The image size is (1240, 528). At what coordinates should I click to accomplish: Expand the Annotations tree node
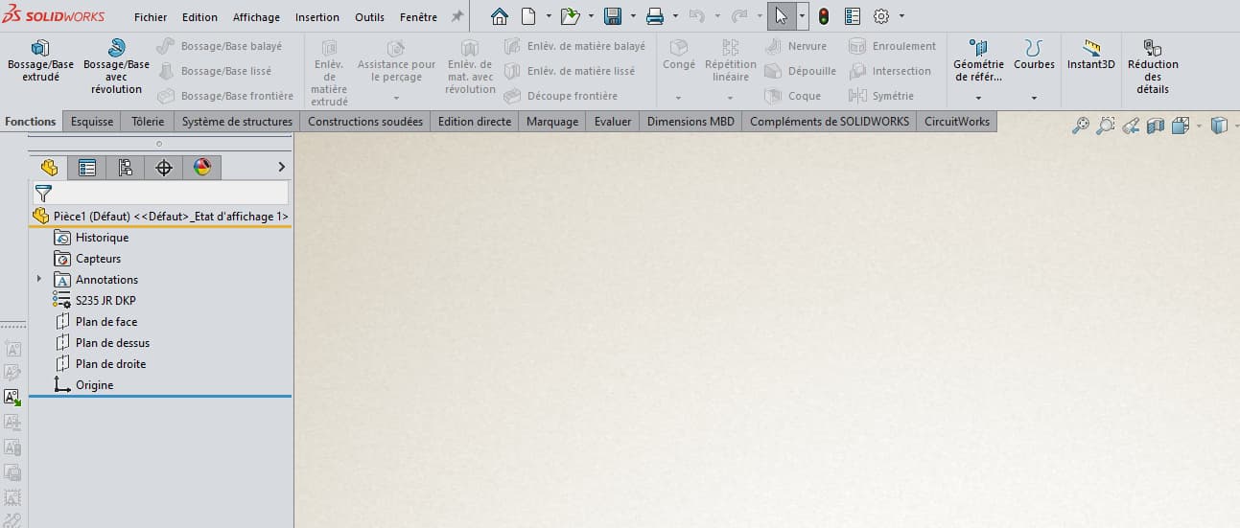tap(39, 279)
